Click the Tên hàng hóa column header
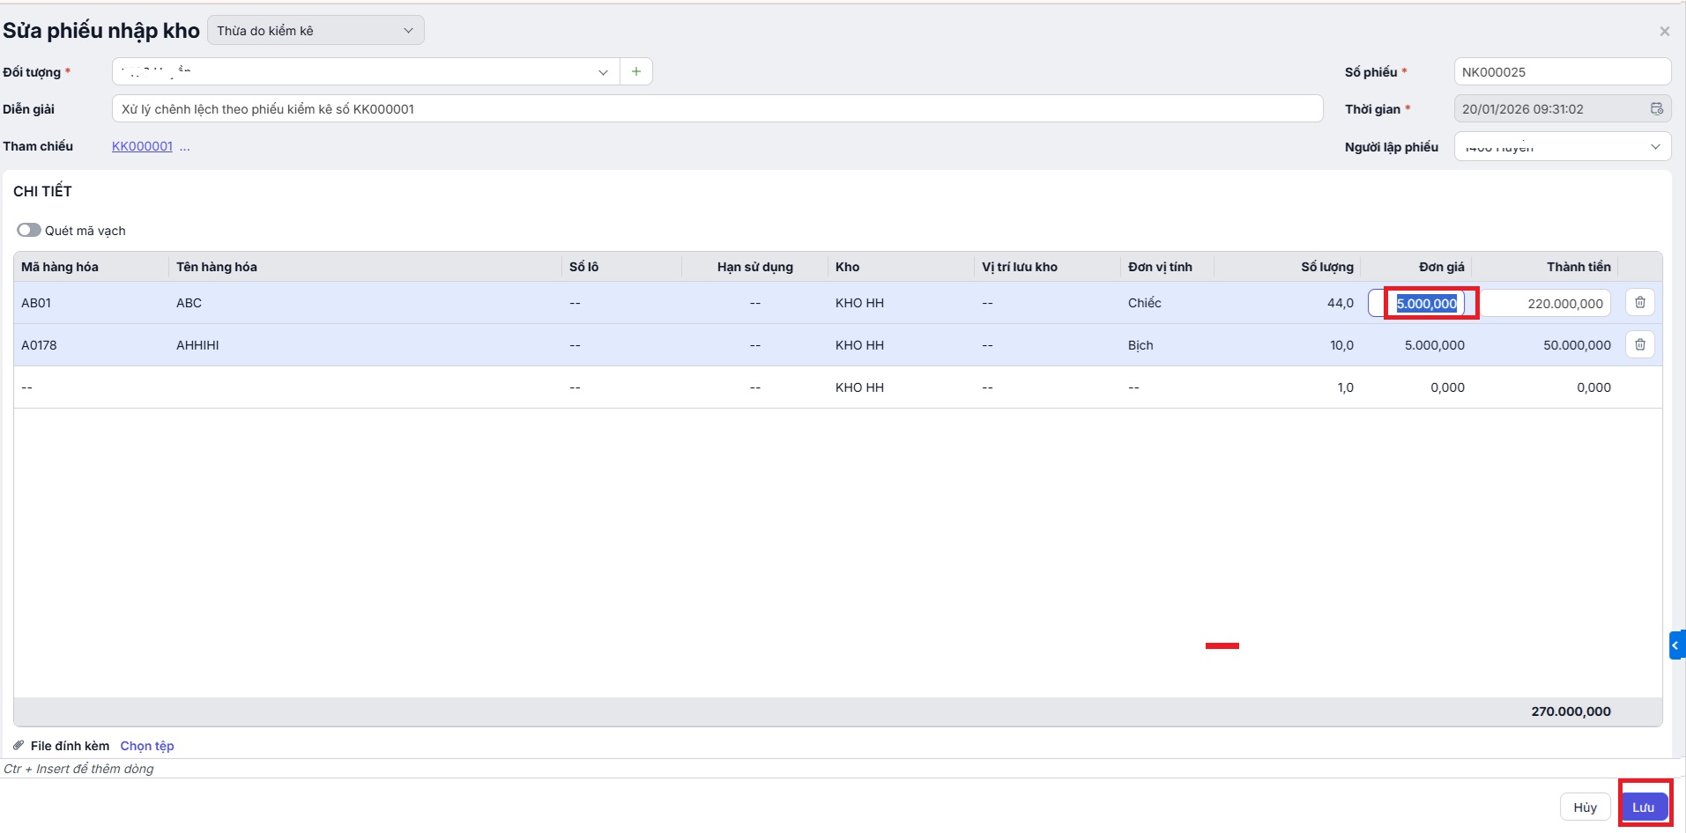This screenshot has height=833, width=1686. (x=217, y=267)
